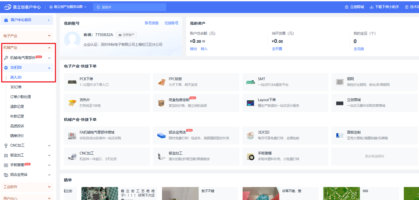The width and height of the screenshot is (419, 200).
Task: Click the PCB下单 board icon
Action: [72, 82]
